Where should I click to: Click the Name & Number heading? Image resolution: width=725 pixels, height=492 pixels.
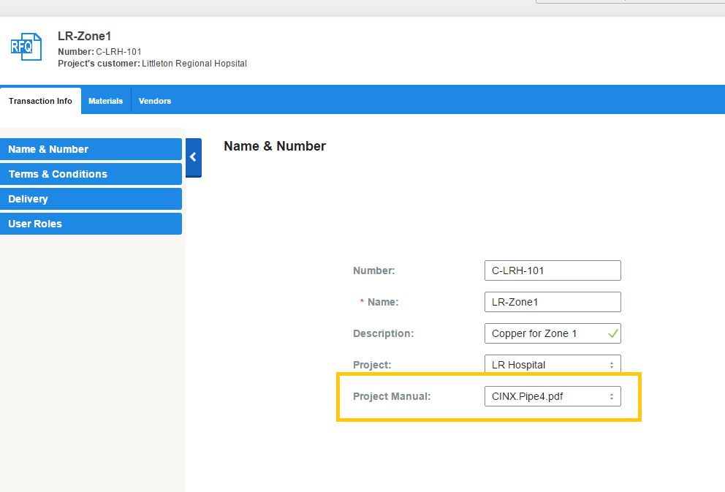pos(275,146)
